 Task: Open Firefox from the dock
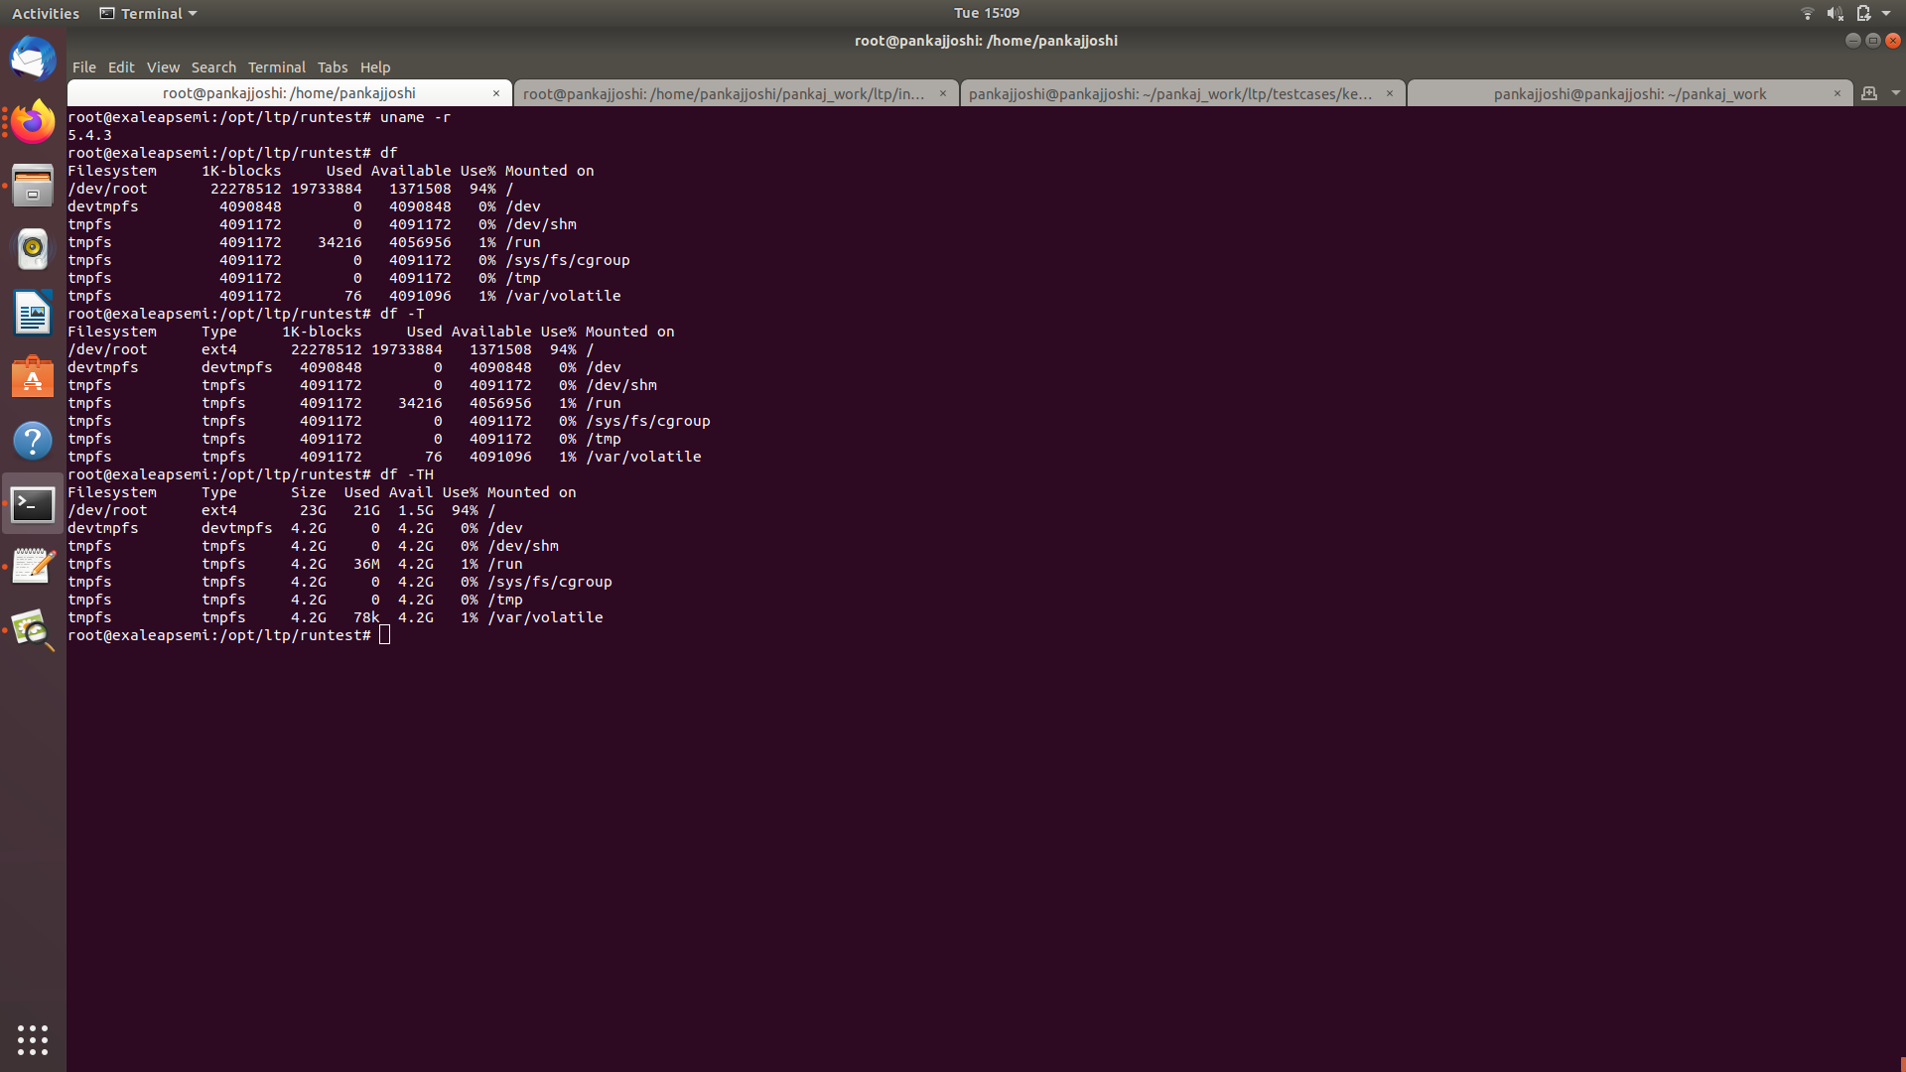[x=33, y=122]
